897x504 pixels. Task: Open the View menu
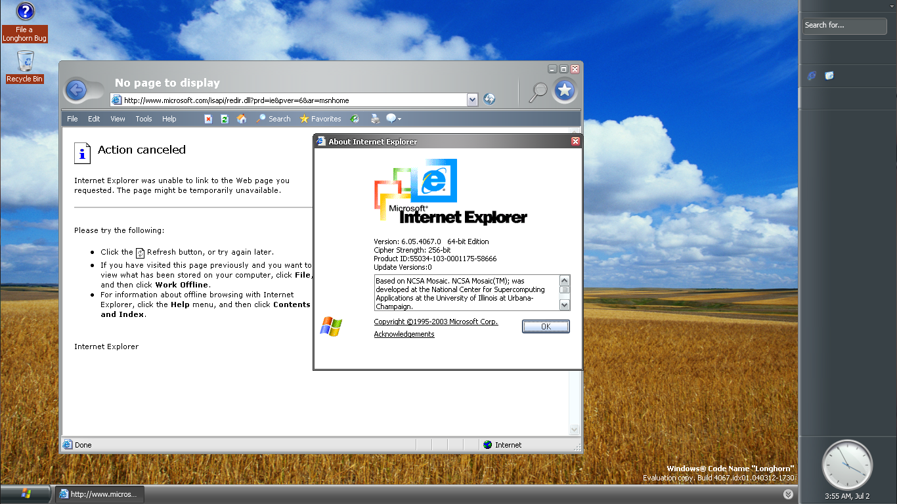pyautogui.click(x=118, y=119)
